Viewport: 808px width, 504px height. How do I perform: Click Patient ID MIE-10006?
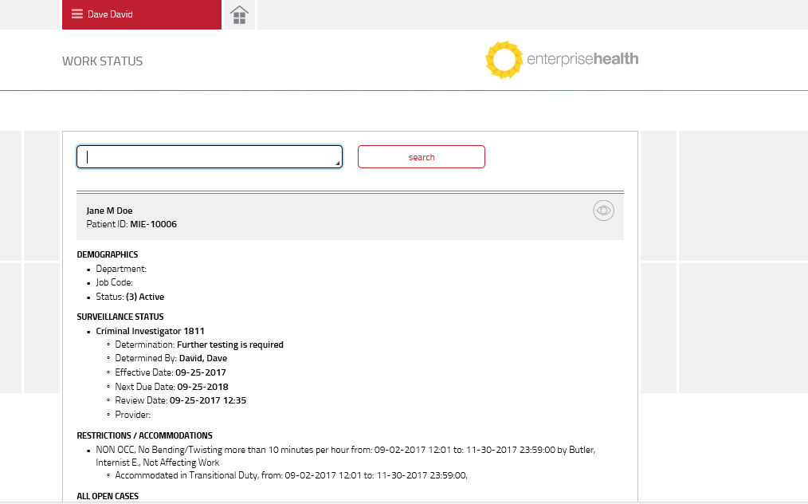point(131,224)
